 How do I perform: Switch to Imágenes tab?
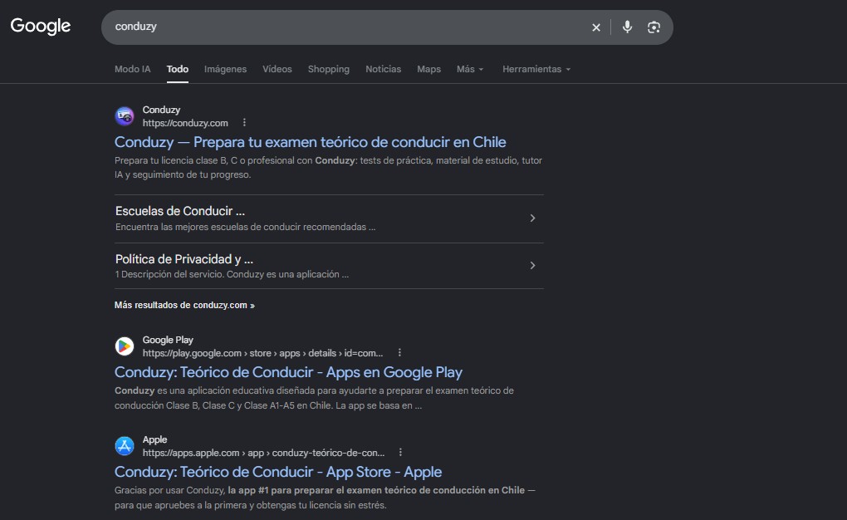point(225,69)
